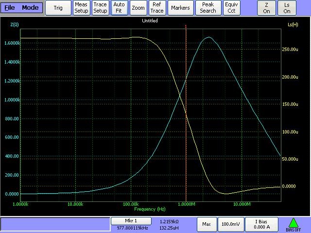Toggle the Ls On trace
Image resolution: width=311 pixels, height=233 pixels.
click(x=287, y=8)
